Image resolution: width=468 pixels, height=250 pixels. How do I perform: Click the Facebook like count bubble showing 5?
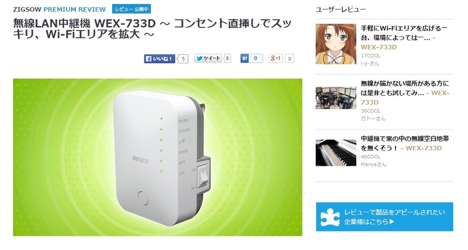[x=183, y=59]
